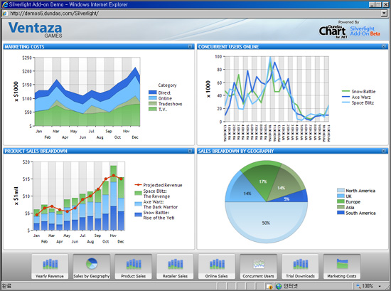Click the Asia legend swatch
This screenshot has width=391, height=291.
[x=341, y=207]
